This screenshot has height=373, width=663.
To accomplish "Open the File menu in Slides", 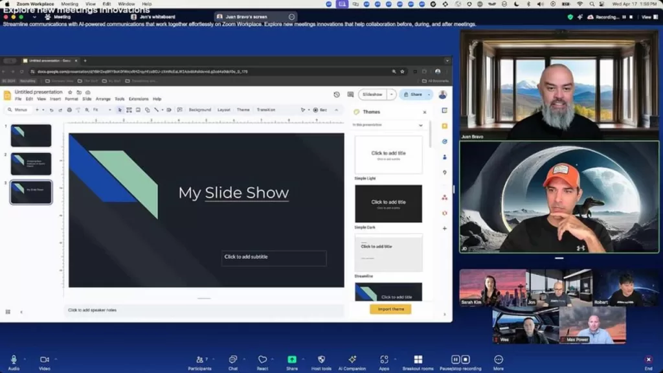I will pyautogui.click(x=18, y=99).
